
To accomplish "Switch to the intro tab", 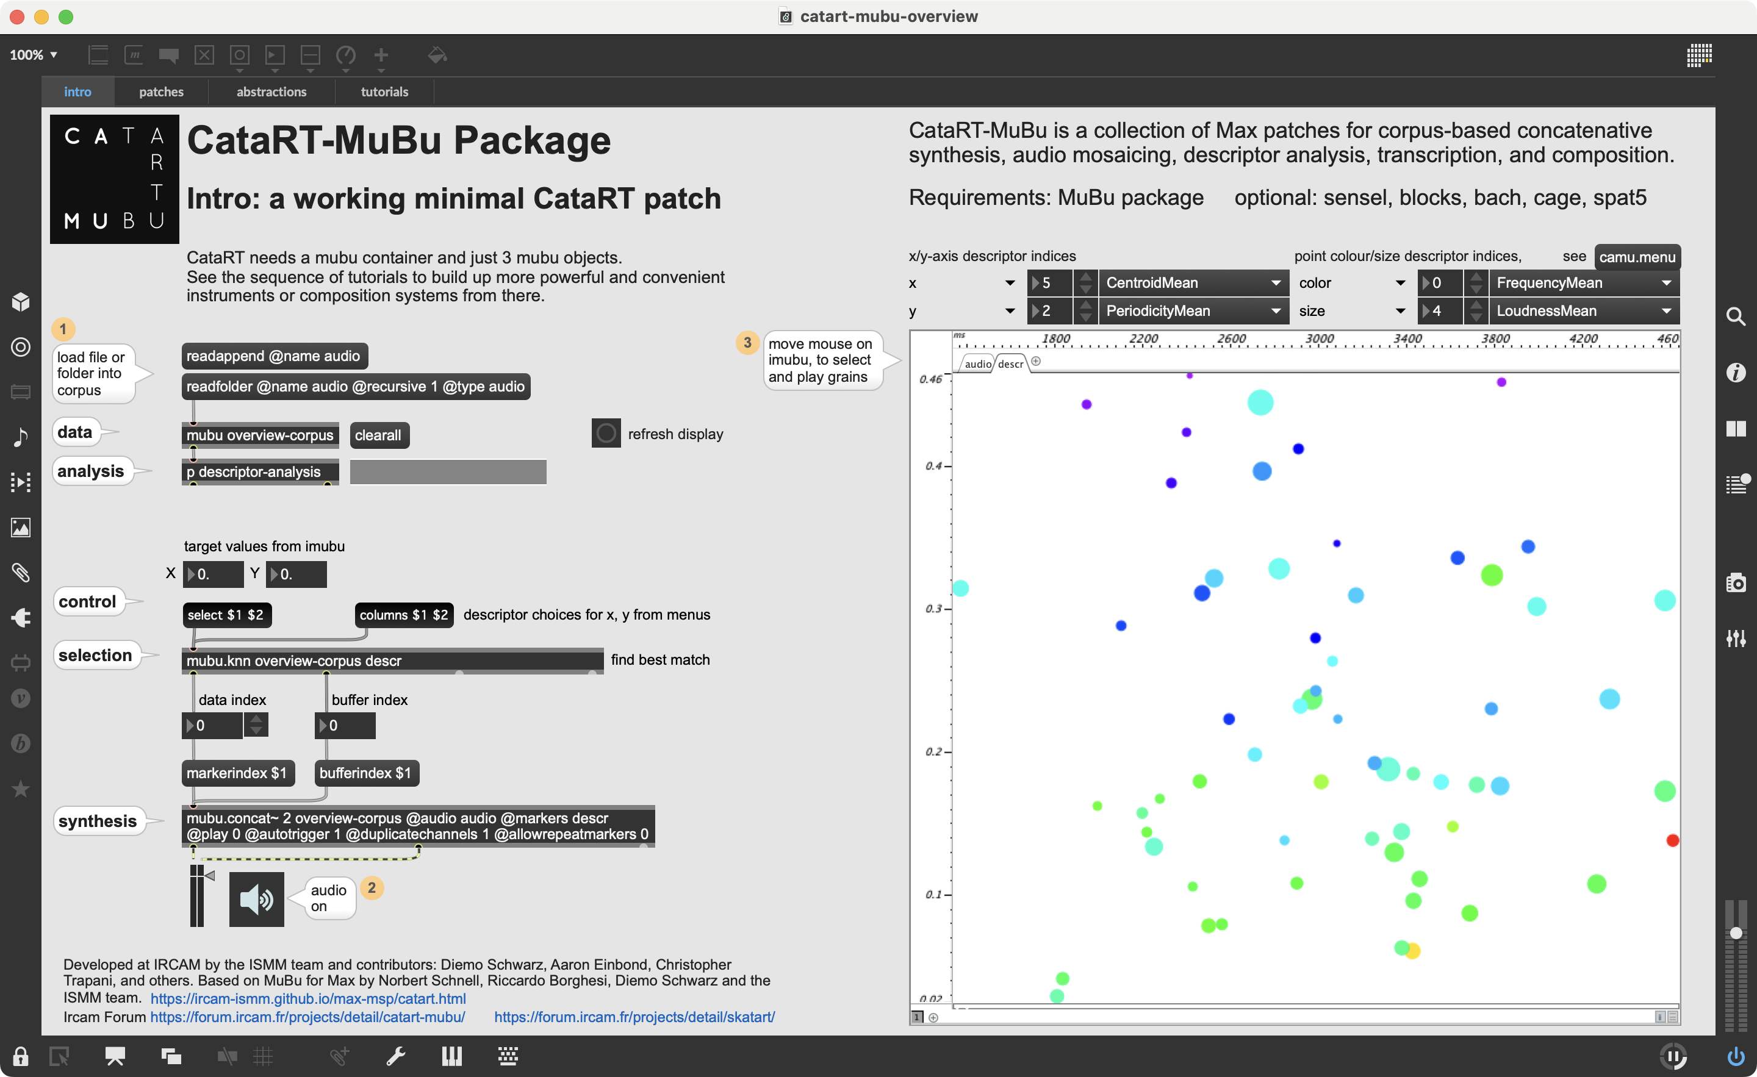I will coord(77,92).
